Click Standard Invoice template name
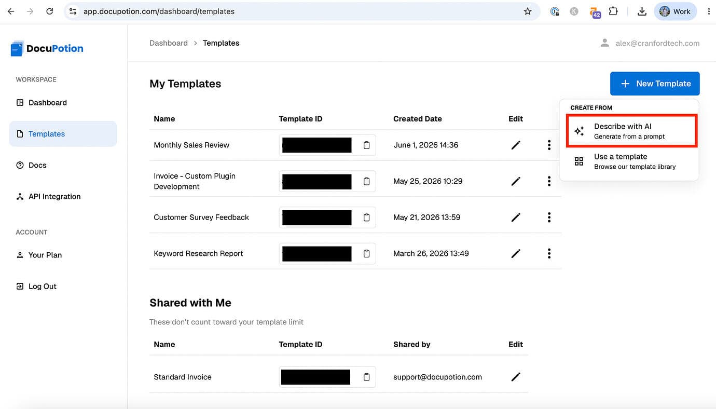716x409 pixels. [x=183, y=377]
